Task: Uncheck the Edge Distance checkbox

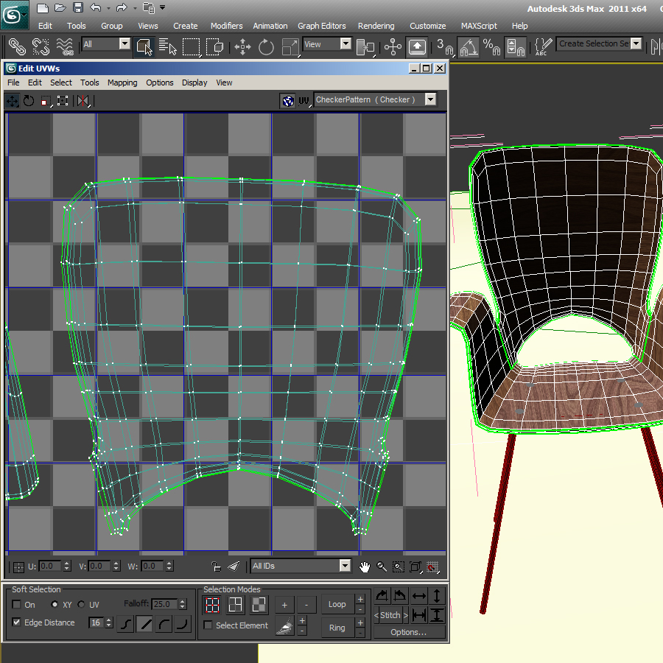Action: [x=16, y=622]
